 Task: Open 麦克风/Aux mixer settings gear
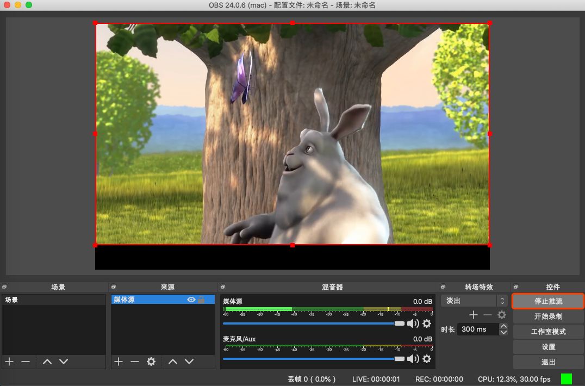coord(427,359)
